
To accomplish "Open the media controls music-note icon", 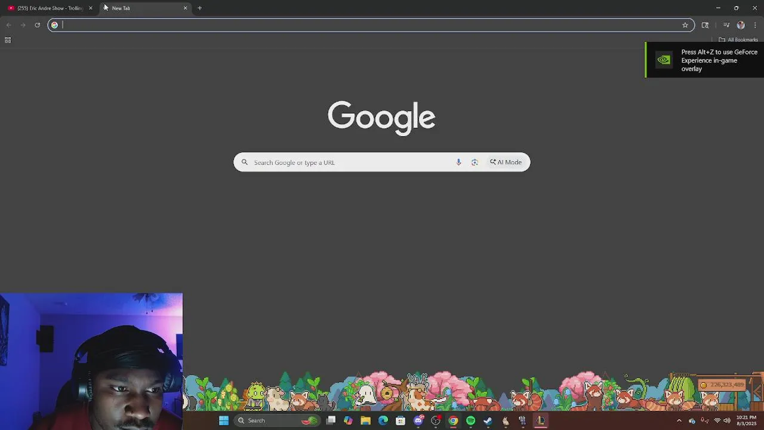I will [726, 25].
